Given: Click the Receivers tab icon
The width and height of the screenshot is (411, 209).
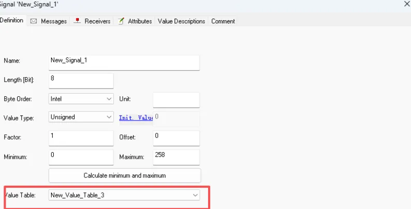Looking at the screenshot, I should click(x=78, y=21).
